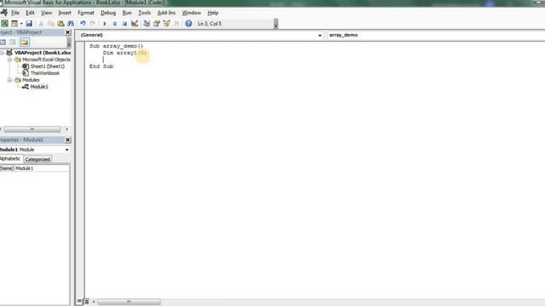Click the View Object icon in Project pane
Viewport: 545px width, 306px height.
point(13,42)
